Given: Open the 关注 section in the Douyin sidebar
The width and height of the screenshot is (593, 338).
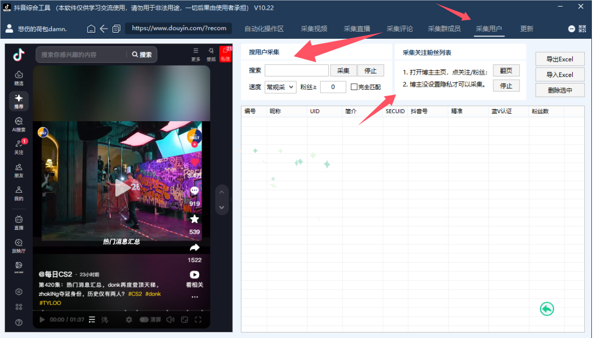Looking at the screenshot, I should (x=18, y=145).
